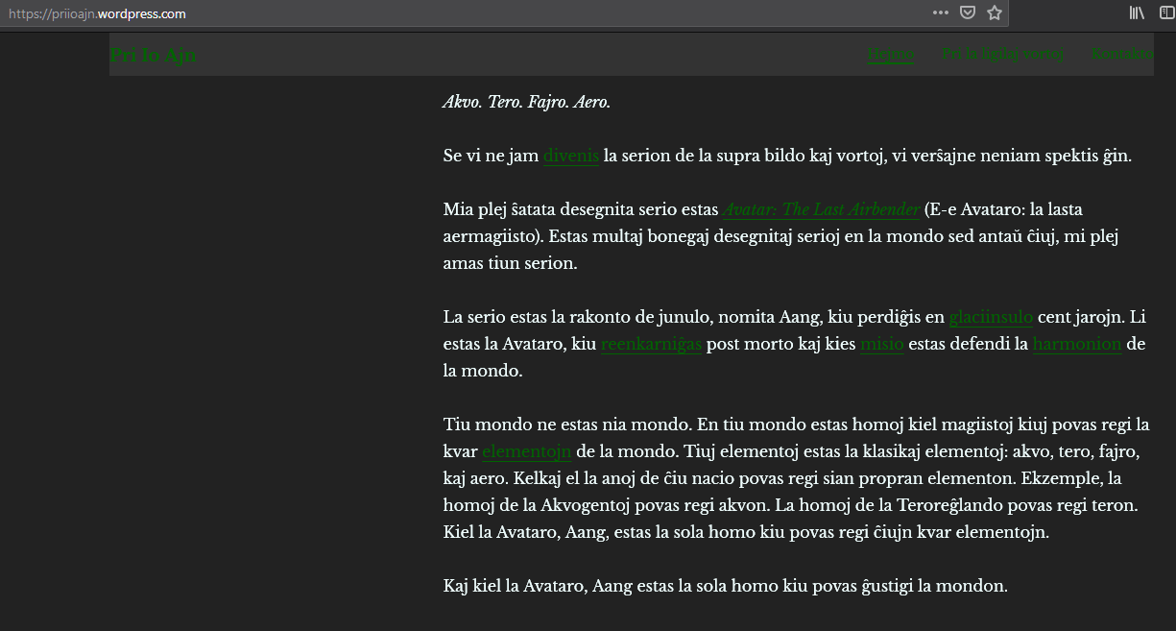Open the Avatar: The Last Airbender link
Viewport: 1176px width, 631px height.
[x=821, y=209]
